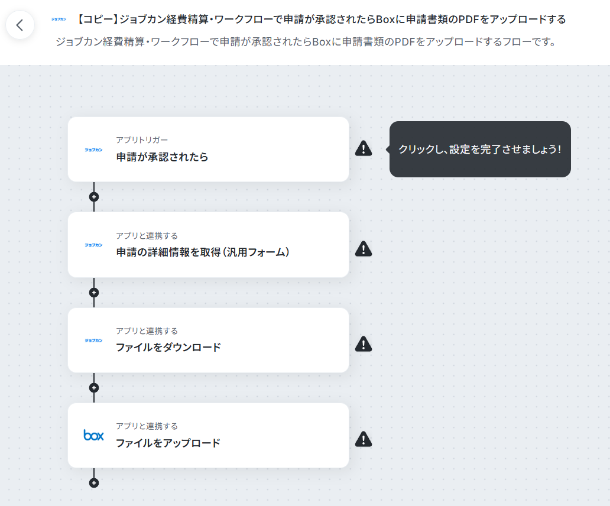Open the 申請の詳細情報を取得(汎用フォーム) step card

click(x=208, y=245)
